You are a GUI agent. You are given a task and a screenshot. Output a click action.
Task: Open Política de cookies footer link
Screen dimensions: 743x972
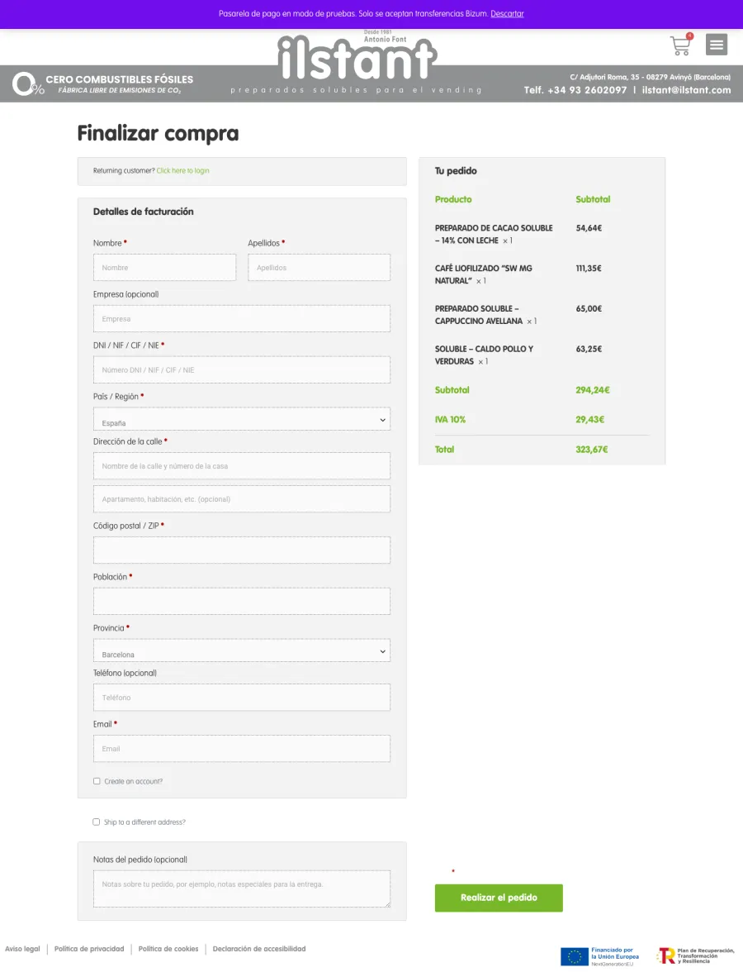click(x=168, y=949)
